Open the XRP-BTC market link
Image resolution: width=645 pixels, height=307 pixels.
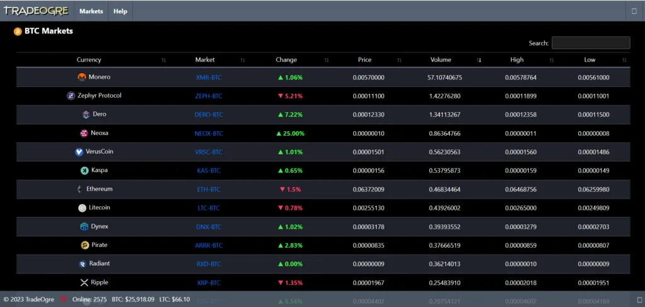point(209,282)
